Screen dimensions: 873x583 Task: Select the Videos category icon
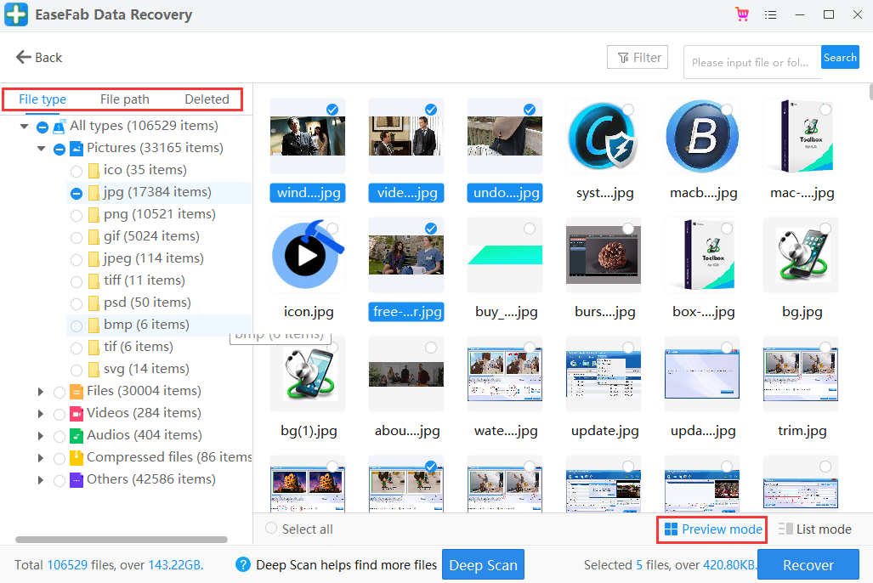(x=77, y=413)
